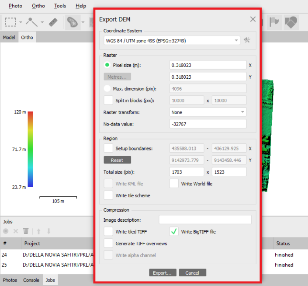Click the shape icon right of flag

(x=291, y=21)
